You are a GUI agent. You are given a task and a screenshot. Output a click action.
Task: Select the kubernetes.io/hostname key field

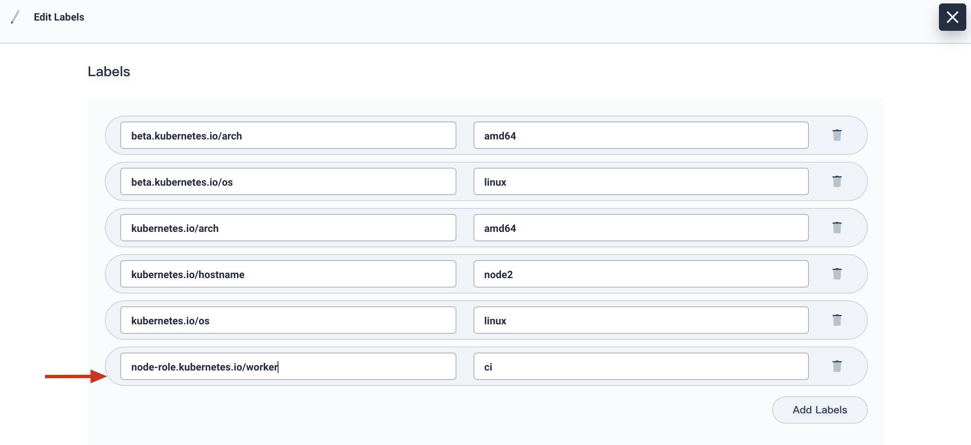click(x=288, y=273)
